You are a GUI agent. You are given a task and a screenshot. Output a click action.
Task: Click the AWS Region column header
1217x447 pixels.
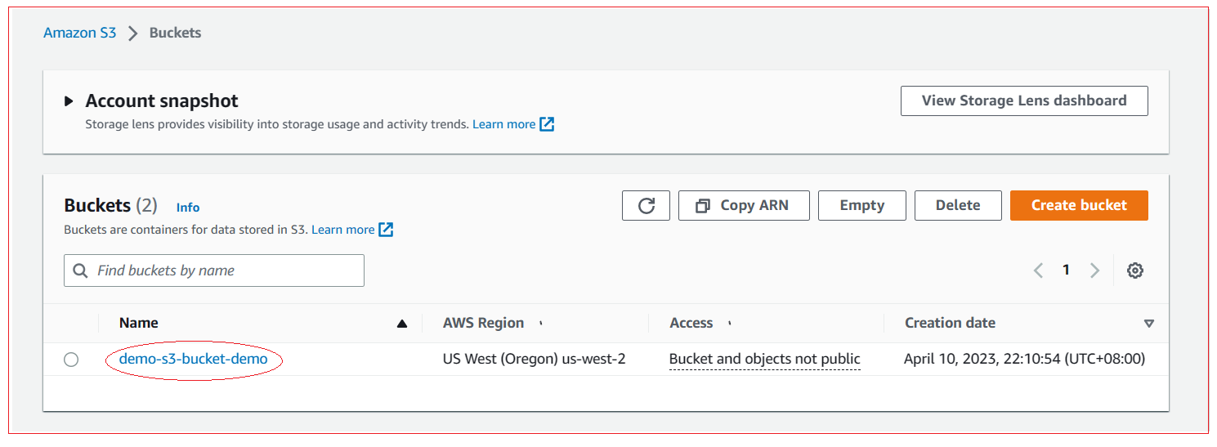click(x=484, y=323)
